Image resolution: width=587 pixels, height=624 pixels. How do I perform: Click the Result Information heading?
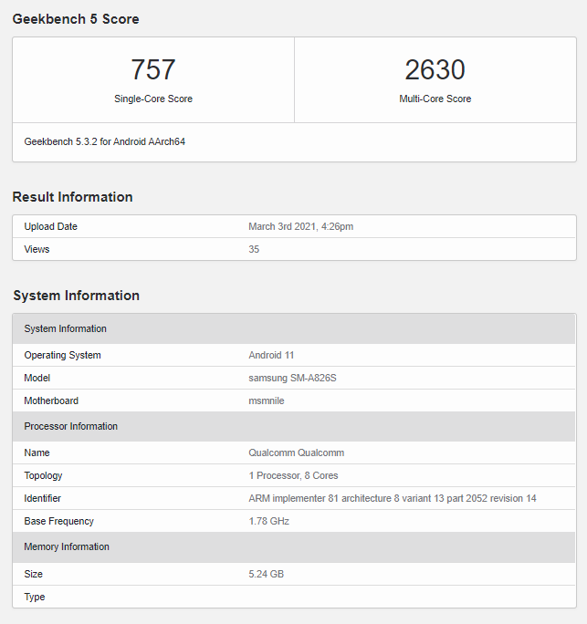(x=72, y=197)
